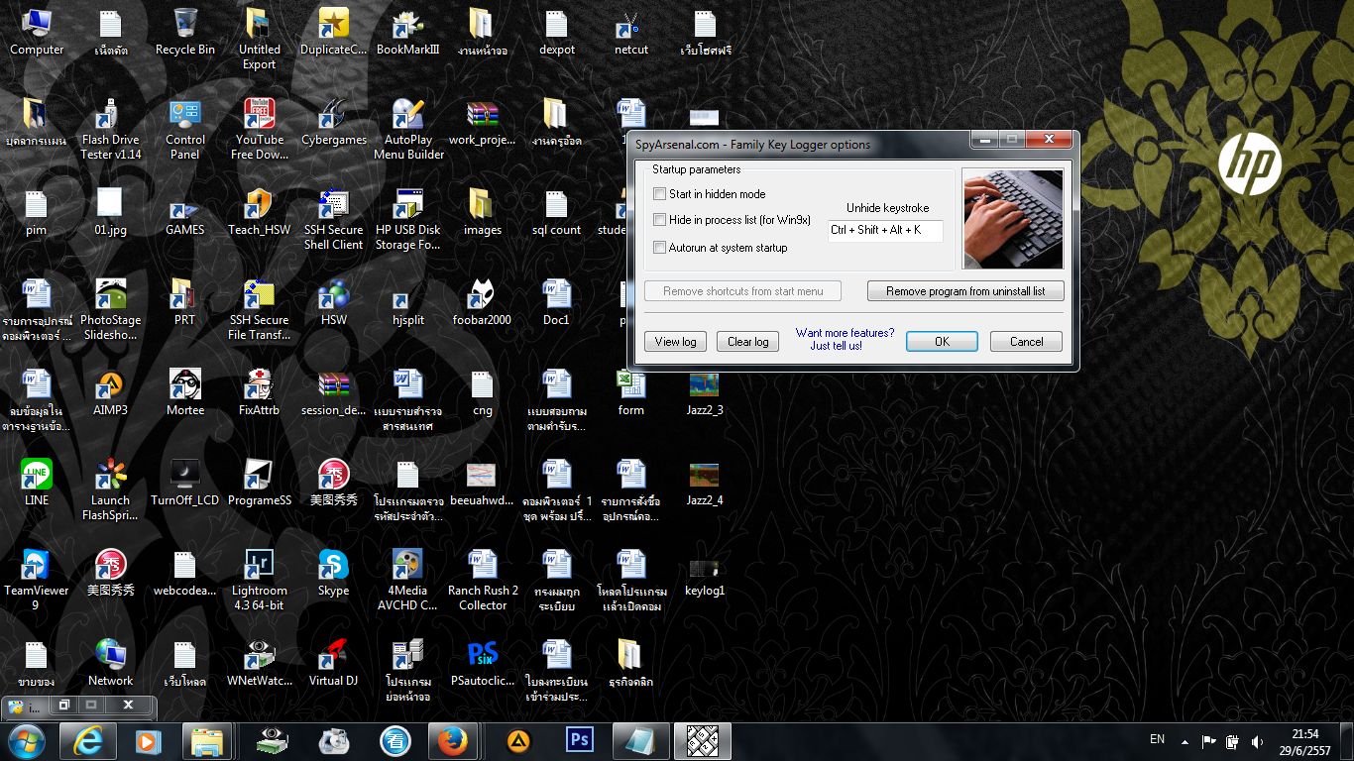Viewport: 1354px width, 761px height.
Task: Select the ProgrameSS desktop icon
Action: click(x=260, y=484)
